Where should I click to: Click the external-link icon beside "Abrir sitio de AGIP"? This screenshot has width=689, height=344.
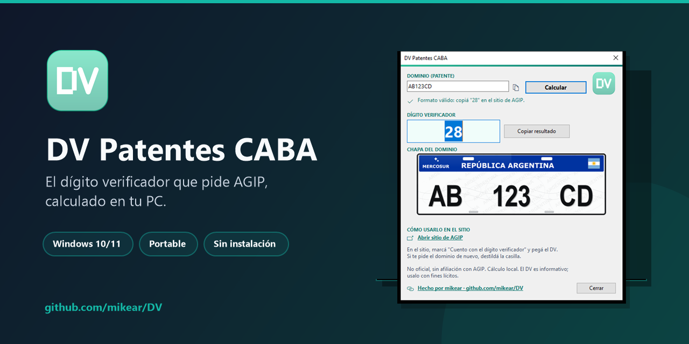coord(410,238)
